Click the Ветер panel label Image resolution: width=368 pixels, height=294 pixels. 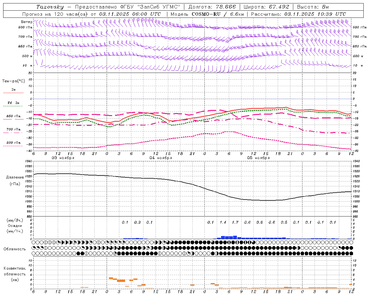pyautogui.click(x=26, y=22)
